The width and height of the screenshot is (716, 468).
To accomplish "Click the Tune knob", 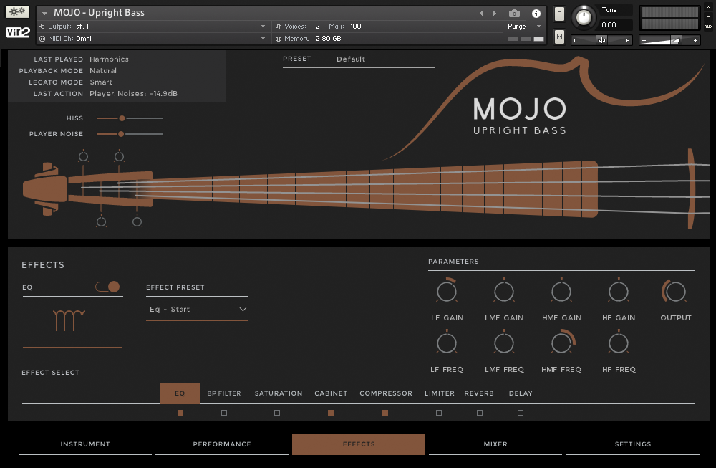I will coord(585,16).
